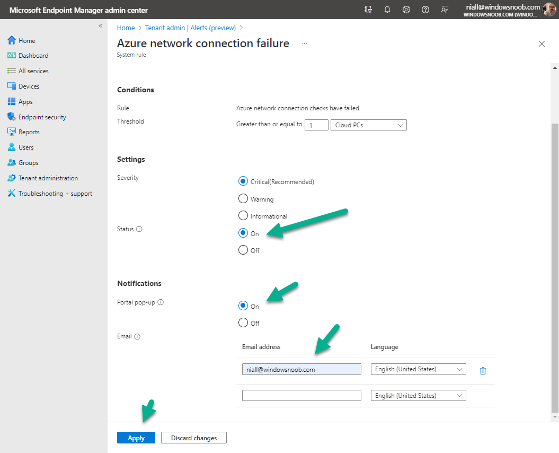Click the Troubleshooting + support tools icon
The image size is (559, 453).
12,193
